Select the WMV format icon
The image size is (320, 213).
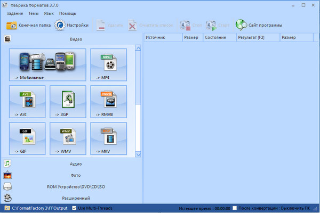click(68, 138)
